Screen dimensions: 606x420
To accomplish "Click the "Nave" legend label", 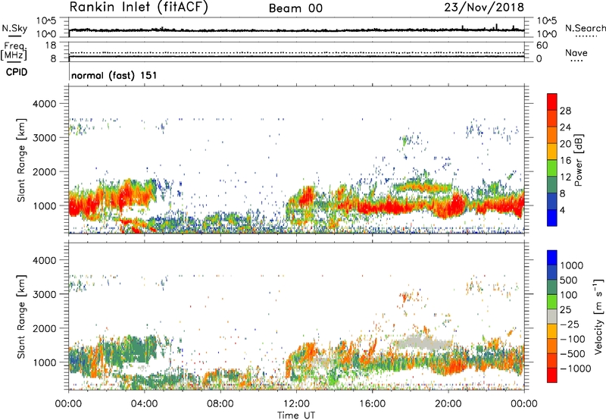I will pos(576,52).
